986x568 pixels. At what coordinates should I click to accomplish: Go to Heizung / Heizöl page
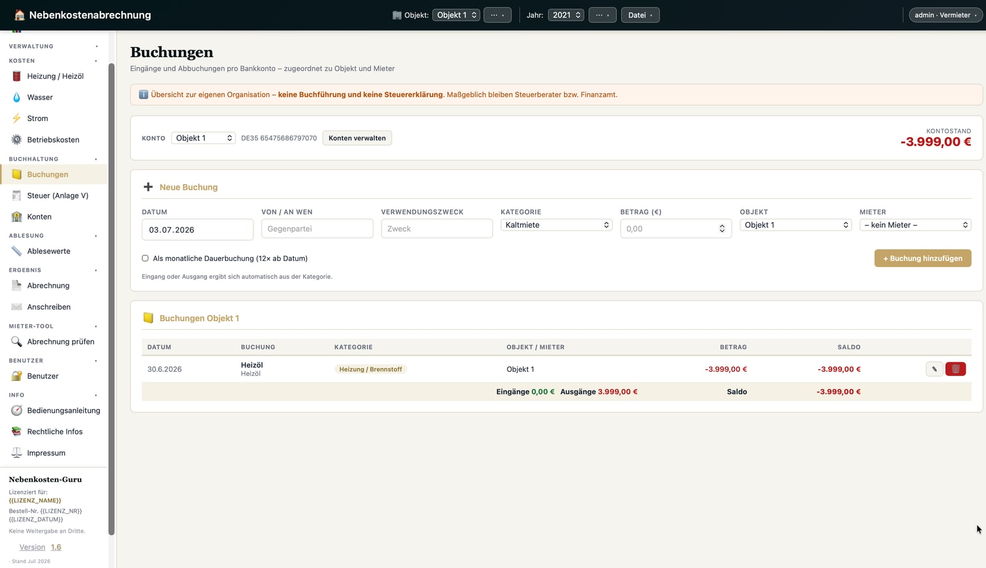click(x=54, y=76)
